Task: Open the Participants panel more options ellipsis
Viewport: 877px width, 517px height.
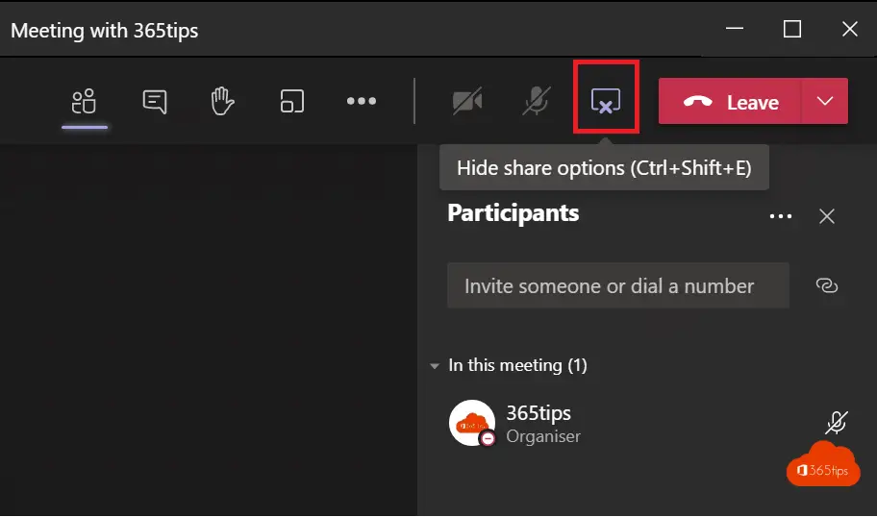Action: click(x=781, y=216)
